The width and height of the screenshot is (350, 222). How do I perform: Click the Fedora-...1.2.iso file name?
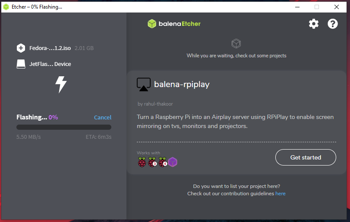(50, 48)
